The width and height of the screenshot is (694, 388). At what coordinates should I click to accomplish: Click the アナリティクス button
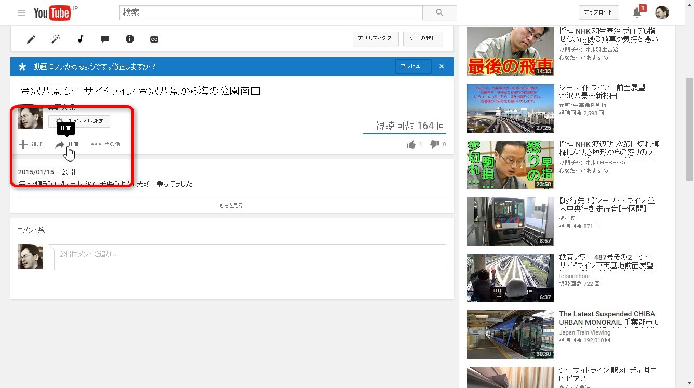(376, 38)
